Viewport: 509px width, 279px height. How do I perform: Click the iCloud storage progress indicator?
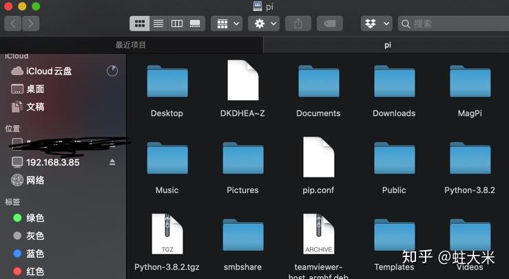click(112, 71)
